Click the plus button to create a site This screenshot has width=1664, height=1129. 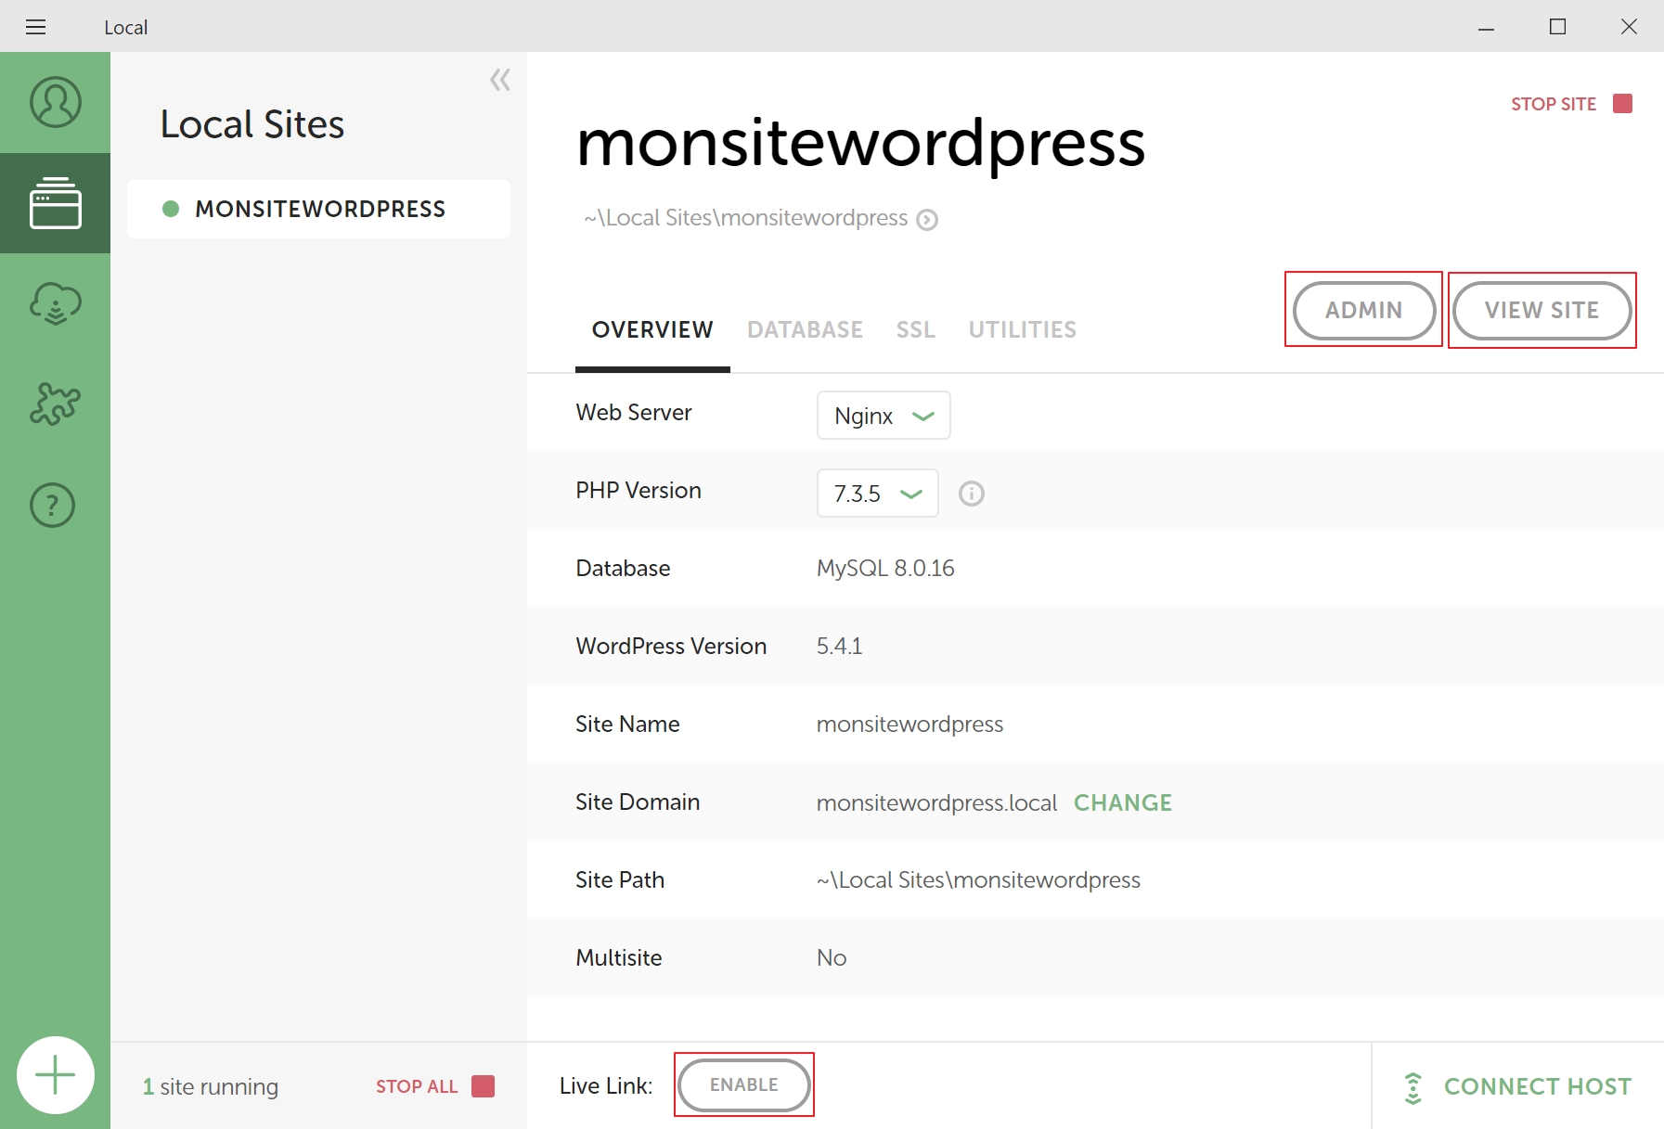(55, 1074)
